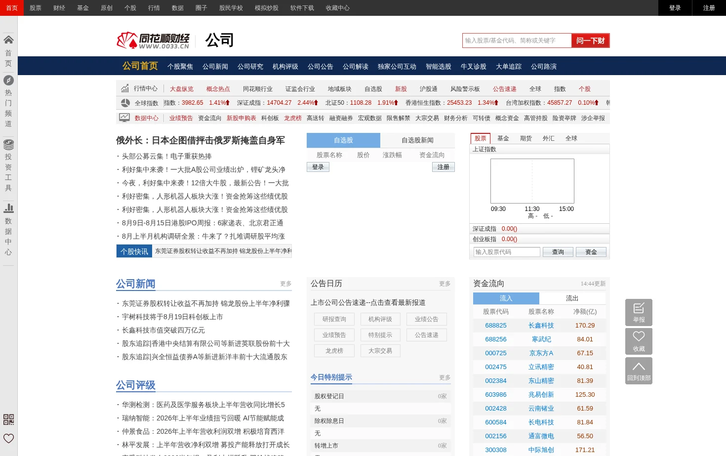
Task: Click the 上证指数 intraday chart
Action: [x=532, y=181]
